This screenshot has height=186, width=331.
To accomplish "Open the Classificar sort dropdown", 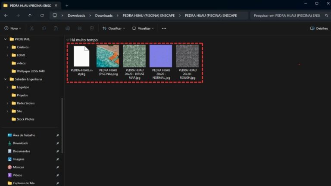I will coord(114,28).
